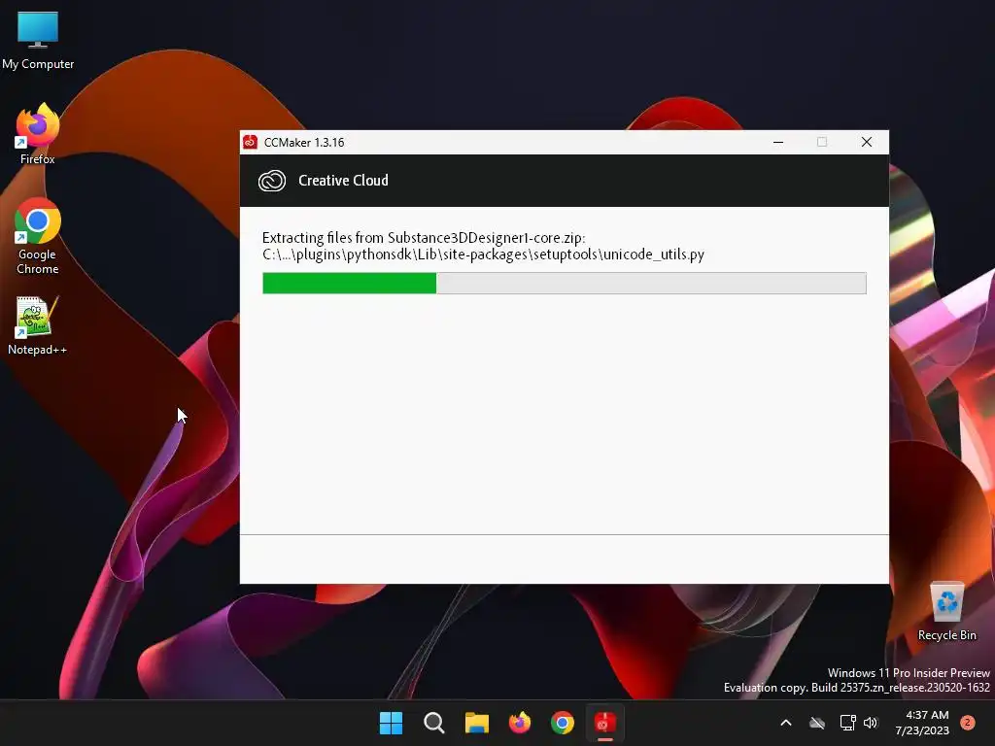Open notifications badge showing 2
The image size is (995, 746).
pyautogui.click(x=968, y=723)
